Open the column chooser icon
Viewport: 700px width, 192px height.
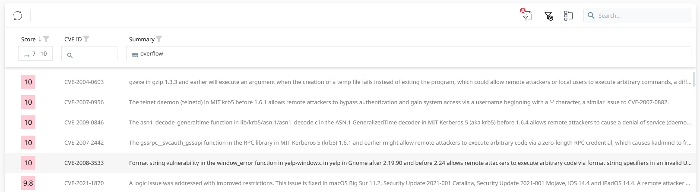(x=568, y=16)
